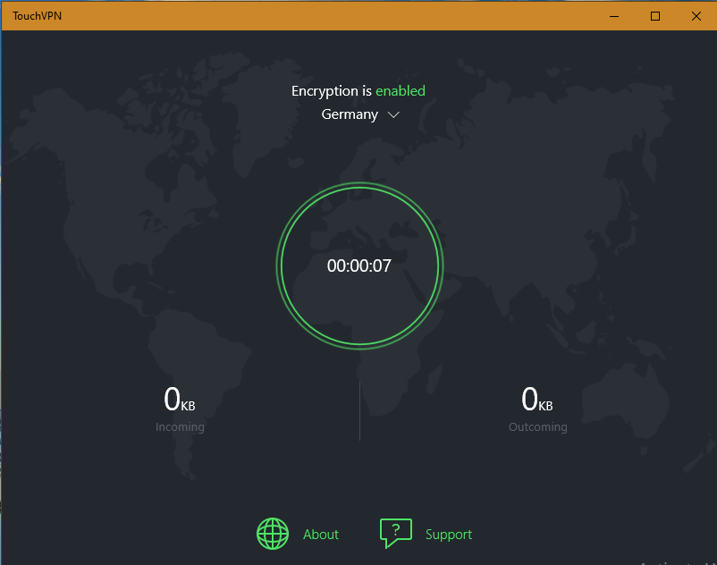Viewport: 717px width, 565px height.
Task: Maximize the TouchVPN window
Action: coord(655,16)
